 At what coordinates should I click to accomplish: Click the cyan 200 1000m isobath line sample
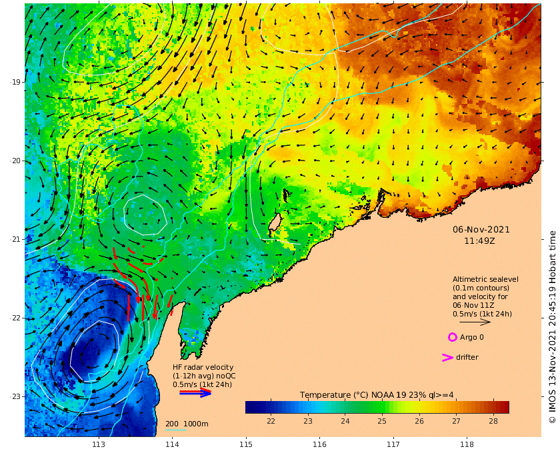click(x=175, y=430)
